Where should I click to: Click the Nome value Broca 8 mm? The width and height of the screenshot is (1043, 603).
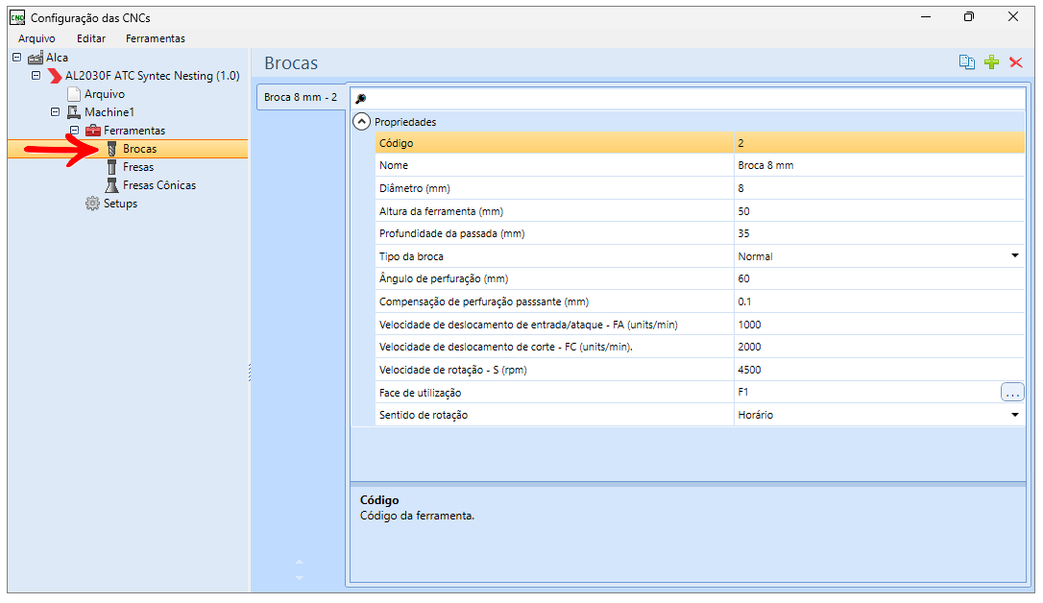[x=880, y=165]
